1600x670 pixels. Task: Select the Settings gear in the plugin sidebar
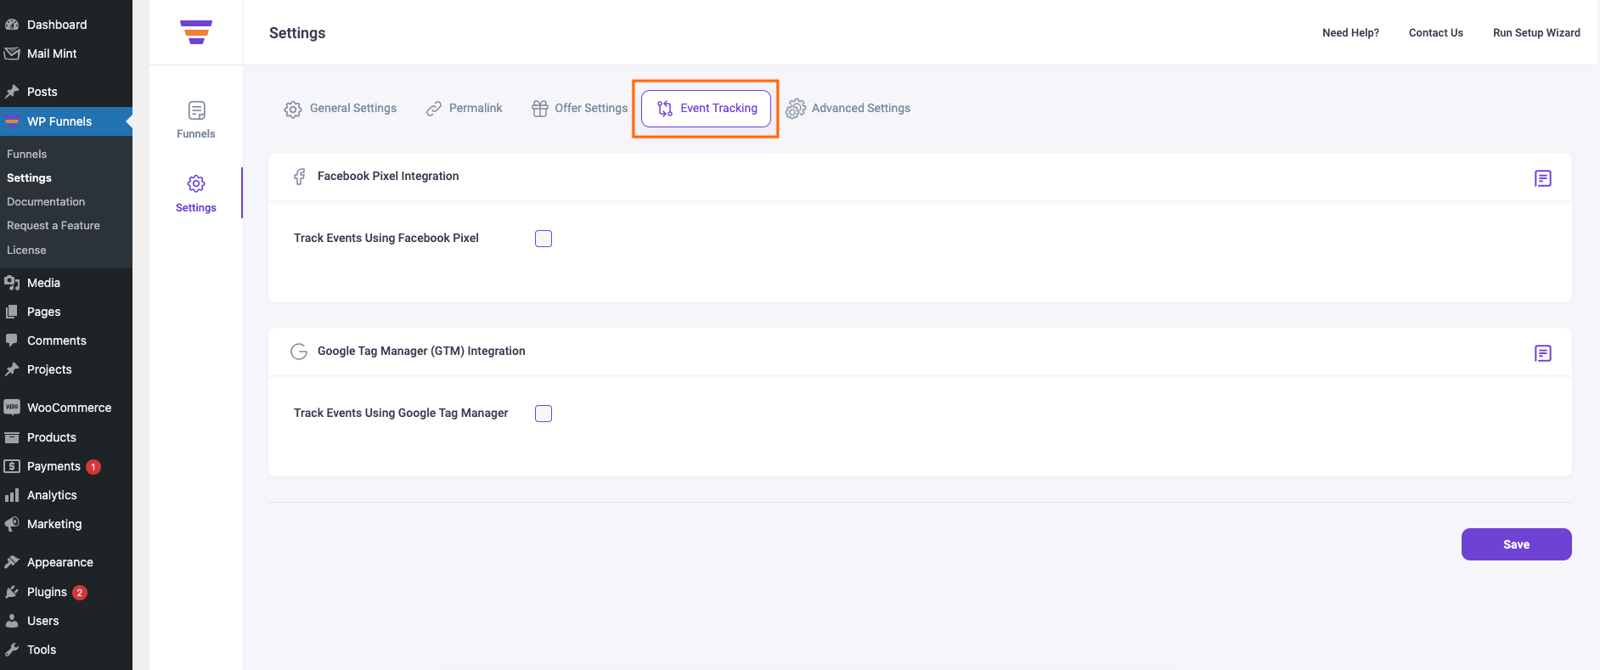(x=196, y=183)
